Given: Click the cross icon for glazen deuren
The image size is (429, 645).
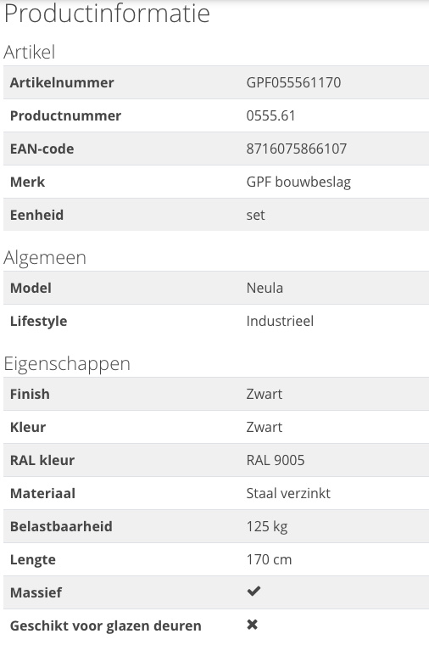Looking at the screenshot, I should click(253, 625).
